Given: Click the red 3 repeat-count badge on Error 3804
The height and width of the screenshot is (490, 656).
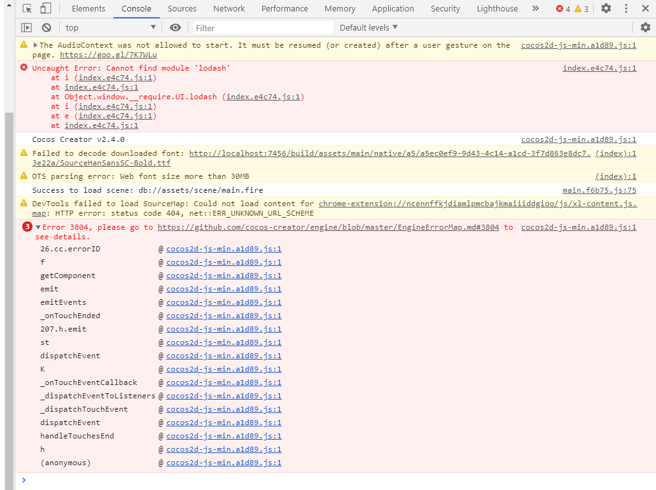Looking at the screenshot, I should pos(27,227).
